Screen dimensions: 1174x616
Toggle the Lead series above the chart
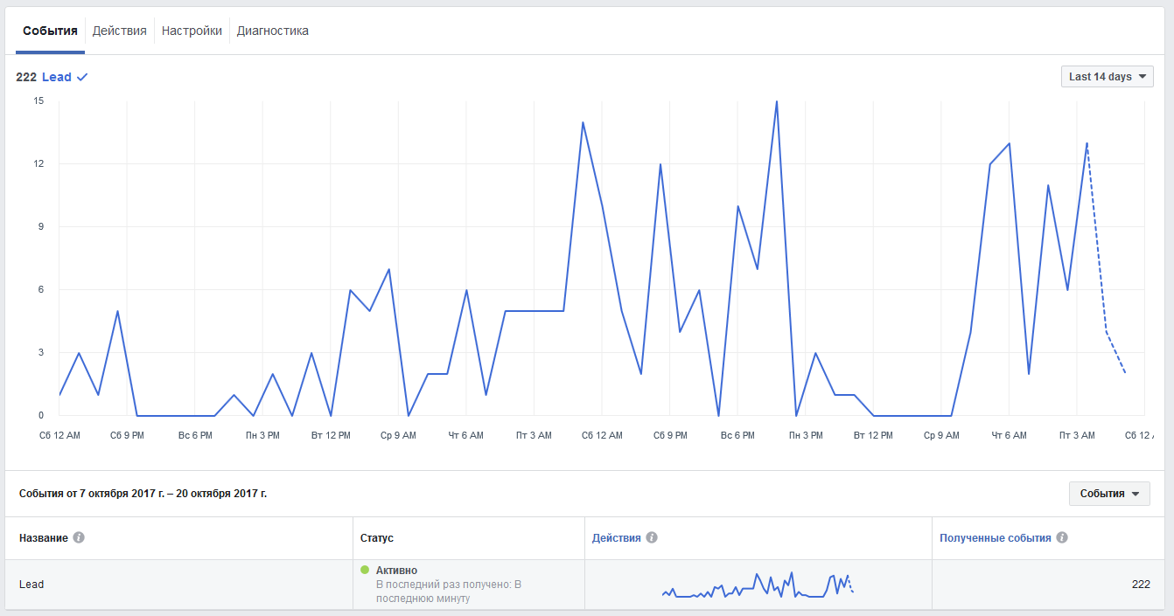click(x=57, y=77)
